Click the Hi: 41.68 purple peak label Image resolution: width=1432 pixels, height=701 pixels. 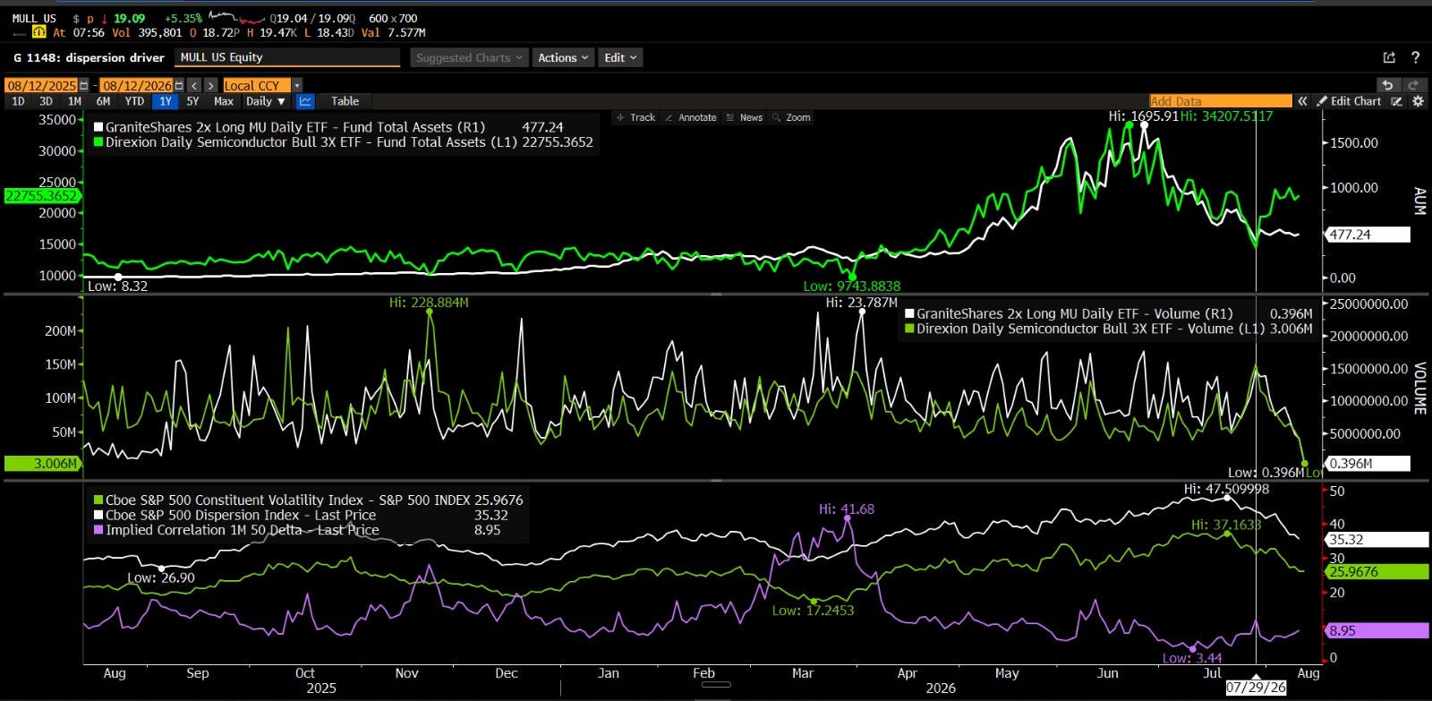(x=846, y=509)
